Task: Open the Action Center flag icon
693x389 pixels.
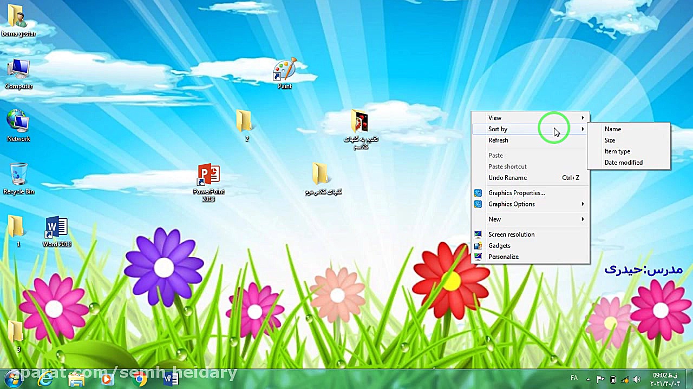Action: coord(600,379)
